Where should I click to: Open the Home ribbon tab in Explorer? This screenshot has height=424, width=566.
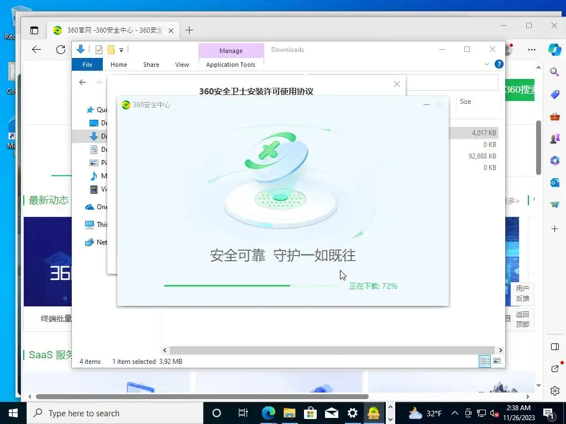pos(119,65)
